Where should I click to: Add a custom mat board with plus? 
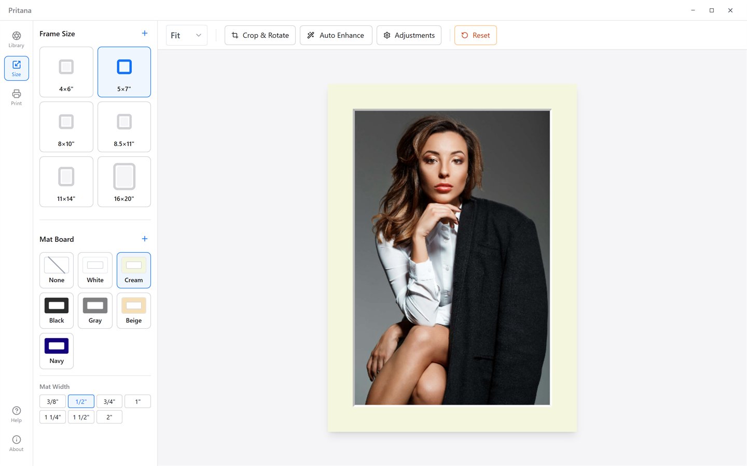click(x=145, y=239)
